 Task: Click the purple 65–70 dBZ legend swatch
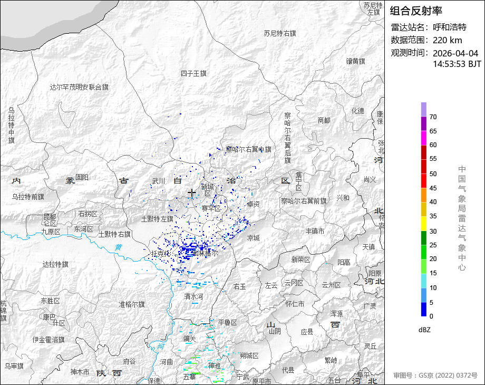coord(423,124)
